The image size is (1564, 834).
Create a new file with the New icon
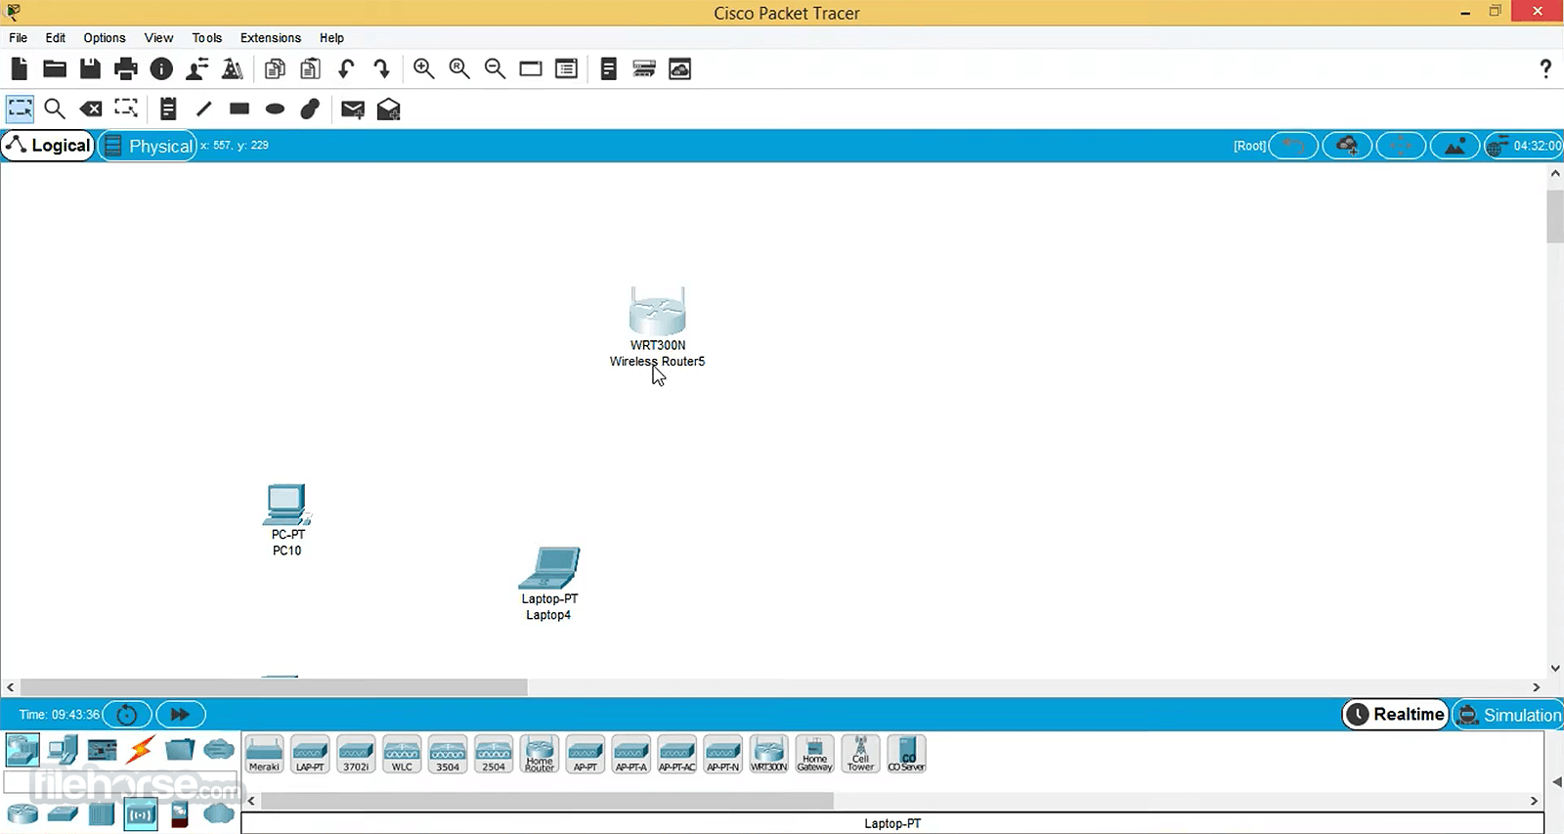tap(19, 68)
